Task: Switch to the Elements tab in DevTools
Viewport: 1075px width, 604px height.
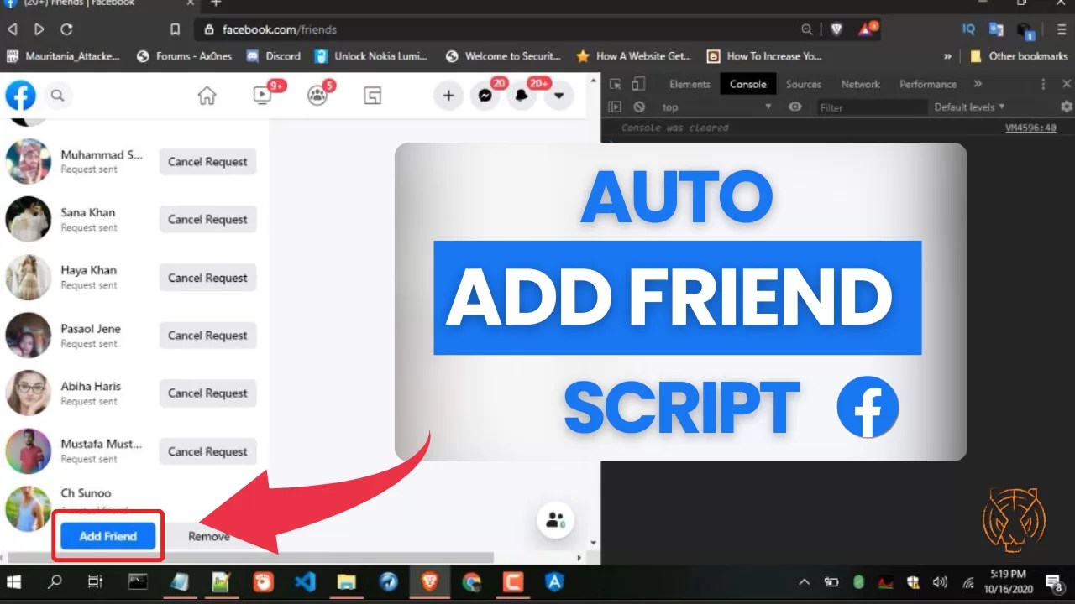Action: [690, 84]
